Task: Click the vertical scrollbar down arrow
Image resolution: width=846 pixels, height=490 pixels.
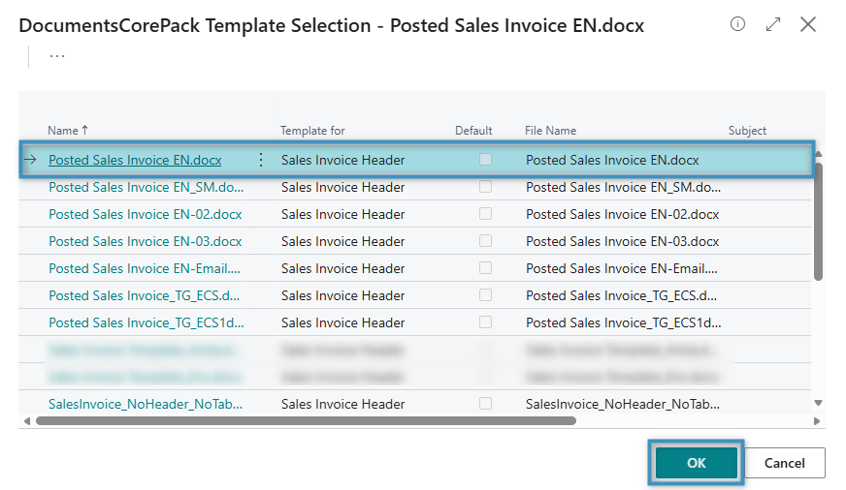Action: coord(819,403)
